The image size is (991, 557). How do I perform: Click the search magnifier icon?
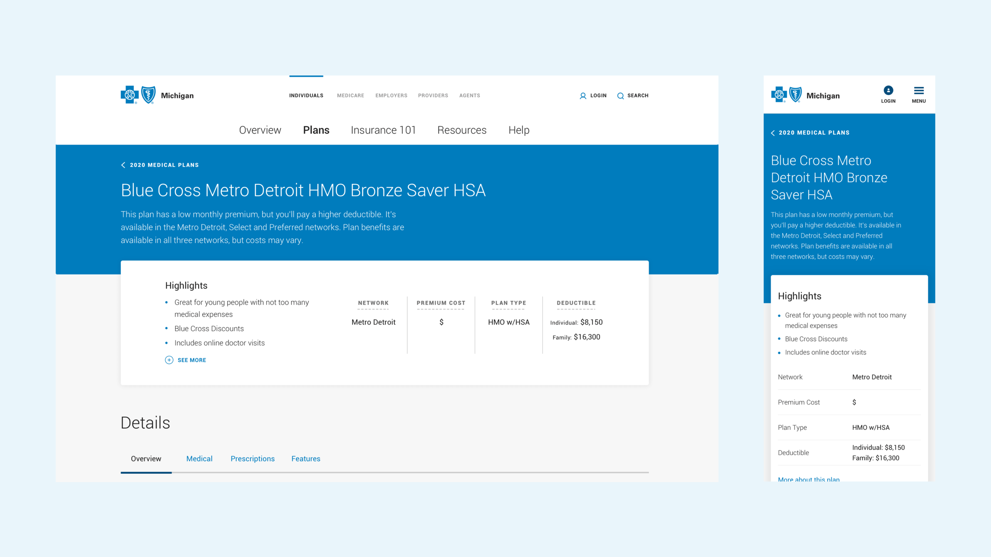pyautogui.click(x=620, y=96)
